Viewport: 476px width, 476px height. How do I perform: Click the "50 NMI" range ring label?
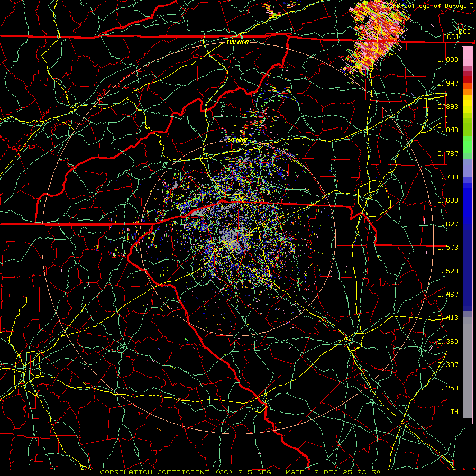pos(237,140)
